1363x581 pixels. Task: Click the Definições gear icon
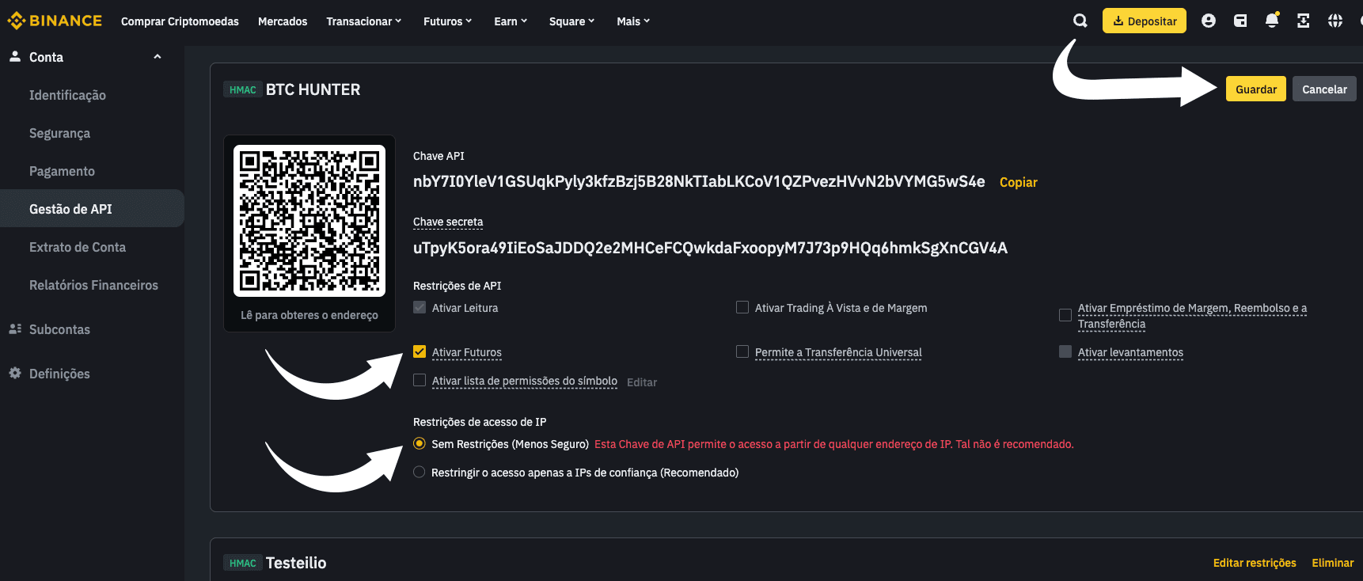pos(15,373)
